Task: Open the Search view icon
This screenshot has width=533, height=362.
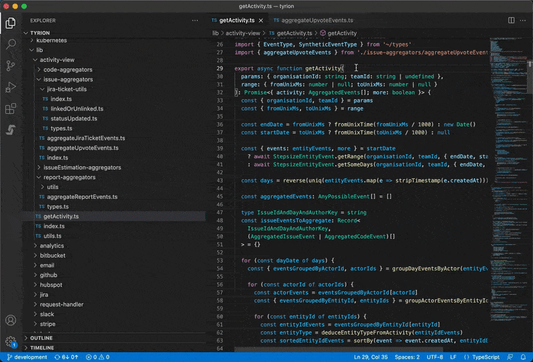Action: point(11,45)
